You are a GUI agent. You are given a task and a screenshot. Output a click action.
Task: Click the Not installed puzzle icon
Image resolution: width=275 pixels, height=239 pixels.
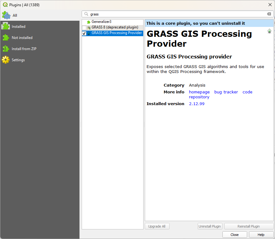click(6, 38)
